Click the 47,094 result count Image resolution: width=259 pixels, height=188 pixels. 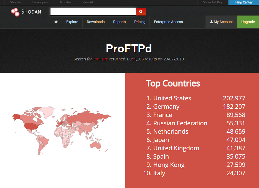tap(236, 140)
